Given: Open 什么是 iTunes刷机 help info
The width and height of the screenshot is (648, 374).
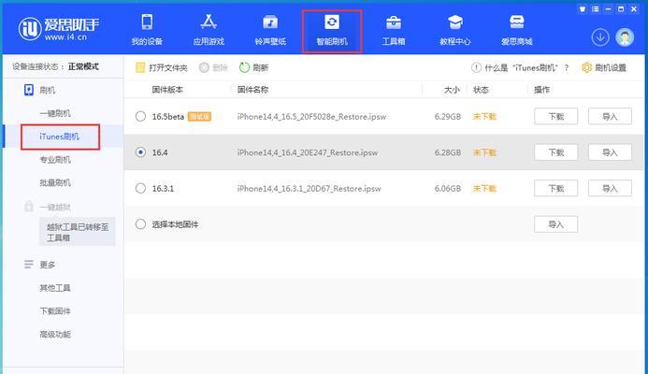Looking at the screenshot, I should click(520, 67).
